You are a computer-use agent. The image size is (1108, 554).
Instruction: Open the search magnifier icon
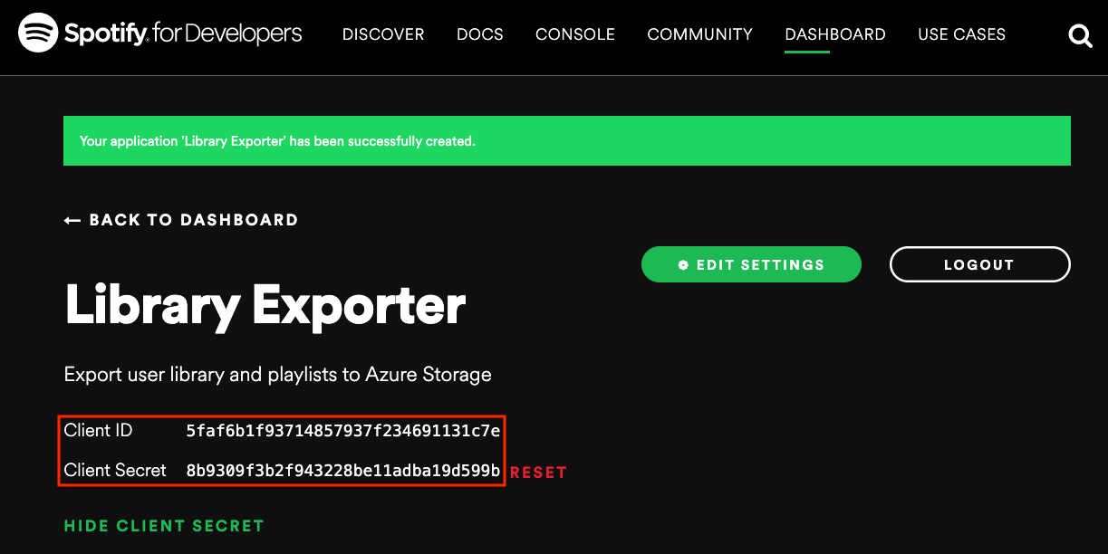click(1080, 35)
